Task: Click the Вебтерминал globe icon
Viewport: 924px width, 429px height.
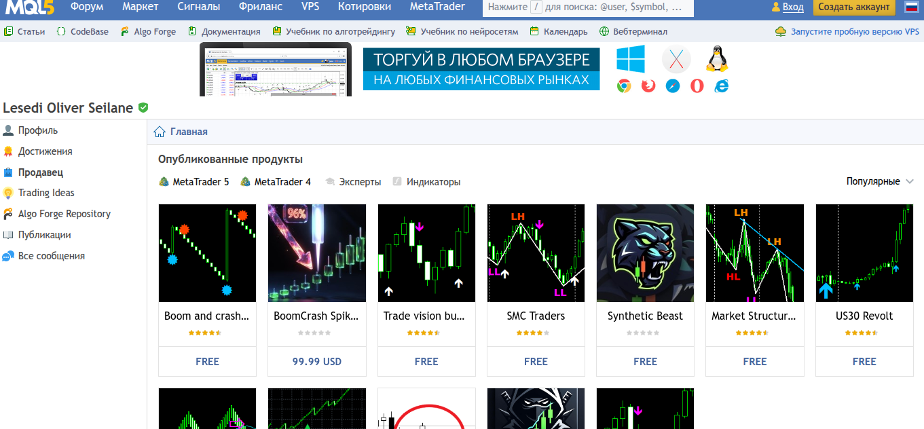Action: pos(604,31)
